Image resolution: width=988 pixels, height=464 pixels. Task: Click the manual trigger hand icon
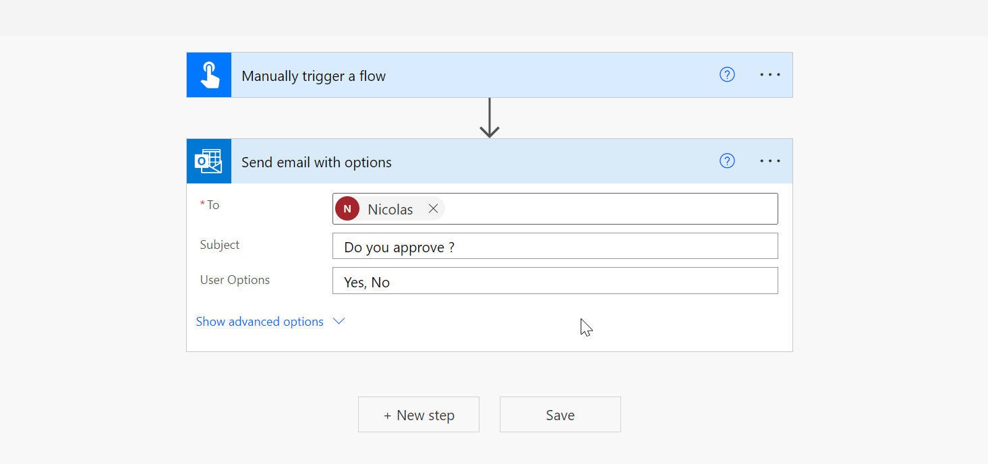pyautogui.click(x=209, y=75)
